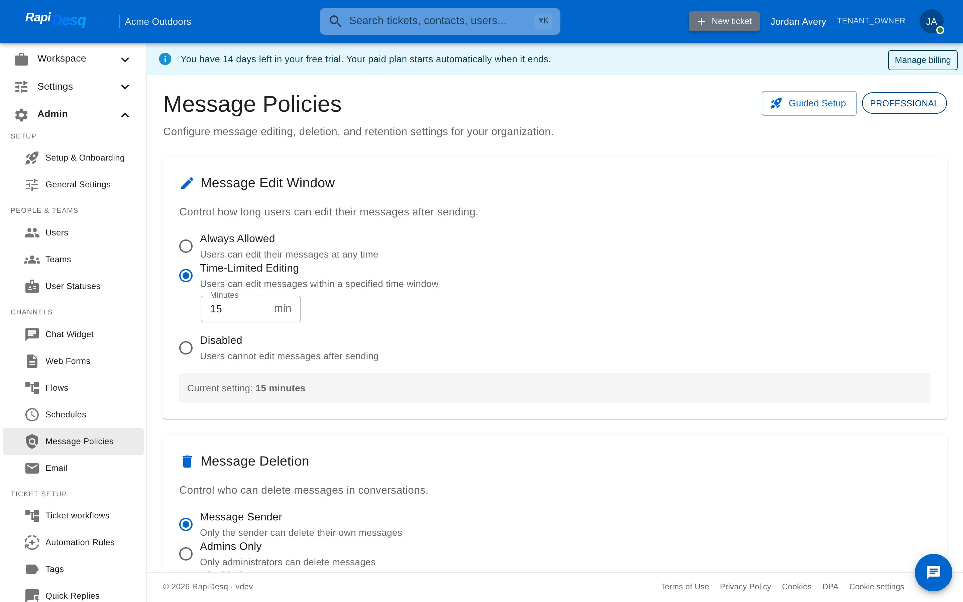The height and width of the screenshot is (602, 963).
Task: Open Quick Replies in sidebar
Action: (x=73, y=596)
